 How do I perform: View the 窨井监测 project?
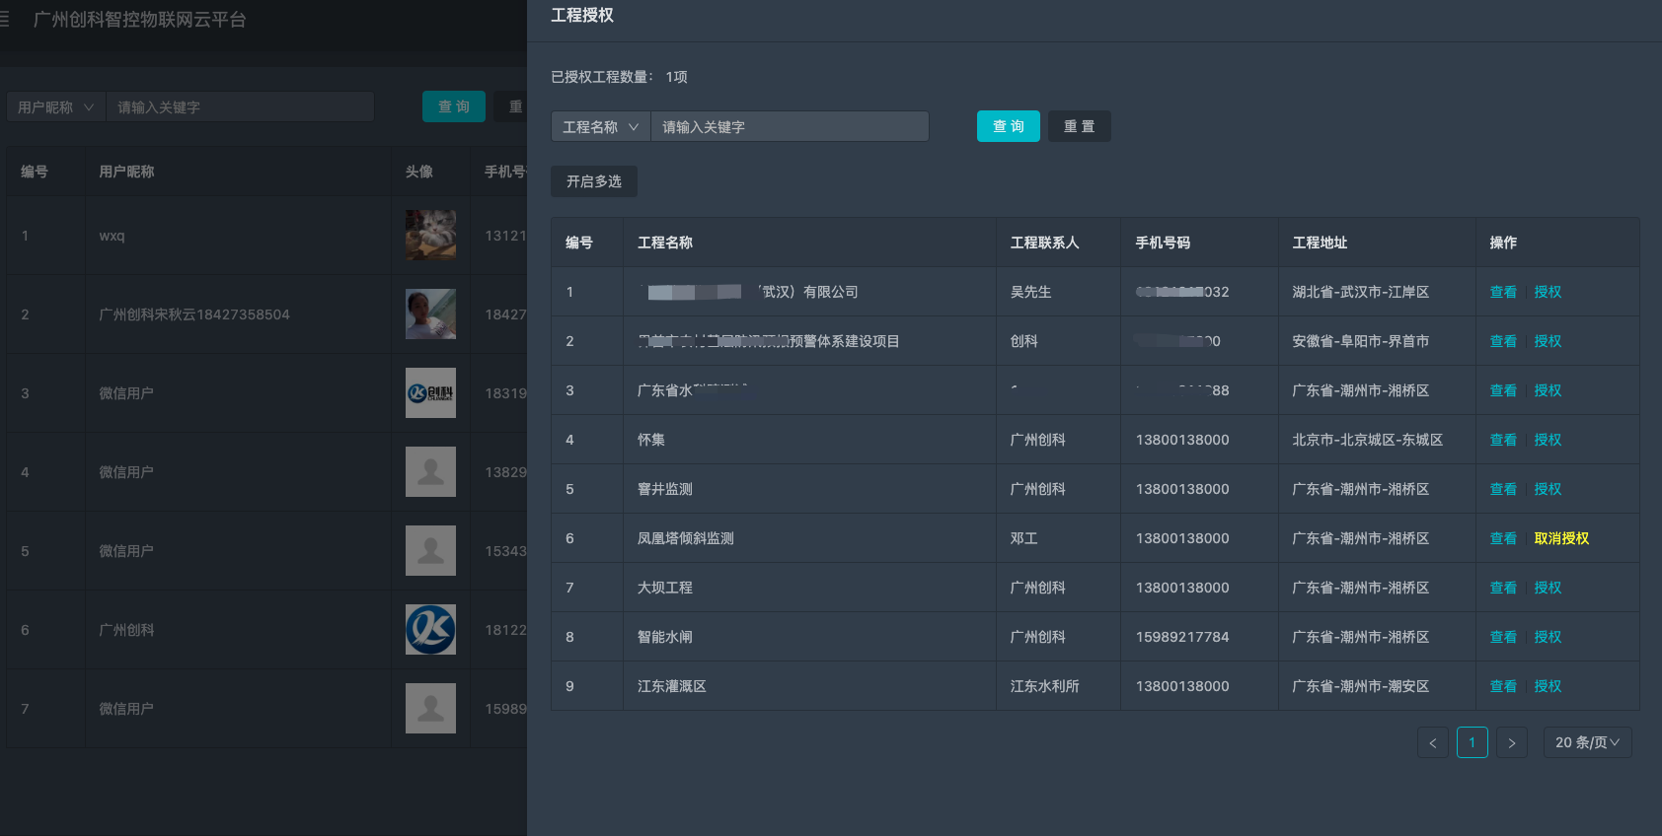tap(1503, 489)
